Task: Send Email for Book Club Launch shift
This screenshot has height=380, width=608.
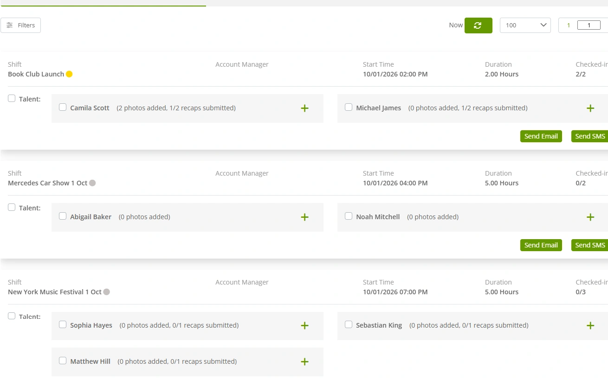Action: tap(541, 136)
